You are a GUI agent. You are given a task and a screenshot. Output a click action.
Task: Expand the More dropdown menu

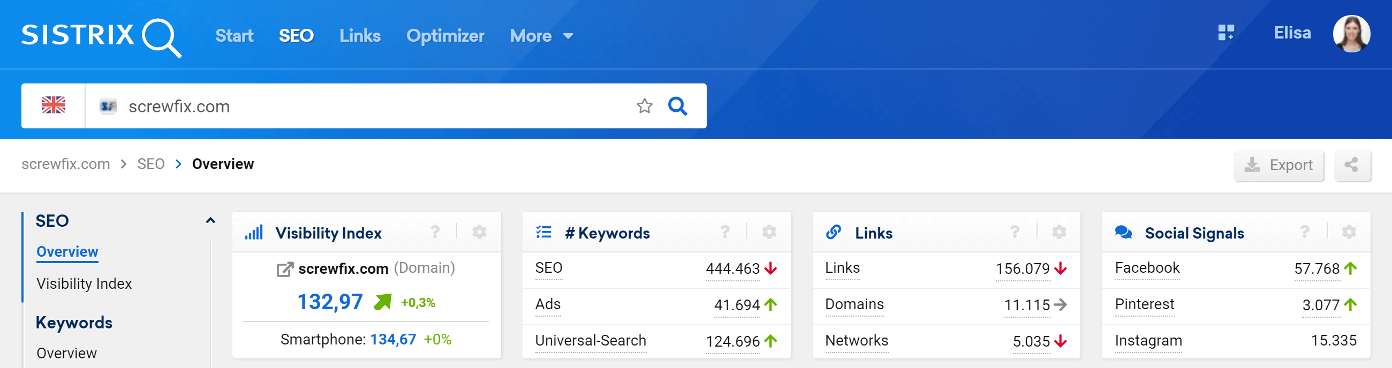pos(541,36)
